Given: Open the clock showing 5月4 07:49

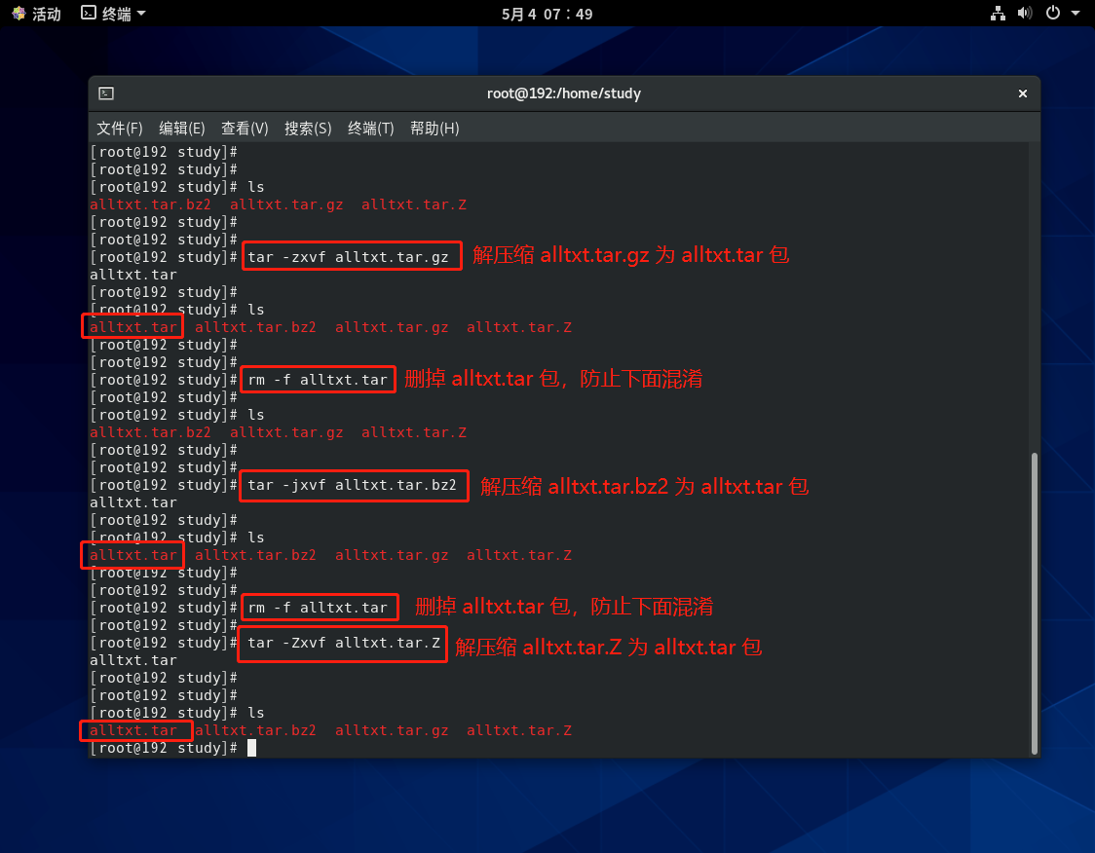Looking at the screenshot, I should 547,14.
